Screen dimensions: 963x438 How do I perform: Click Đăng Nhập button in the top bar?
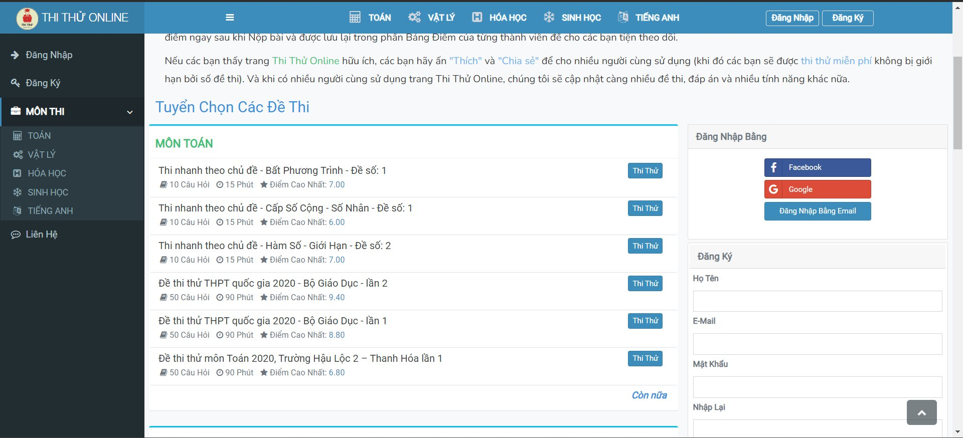click(x=792, y=18)
